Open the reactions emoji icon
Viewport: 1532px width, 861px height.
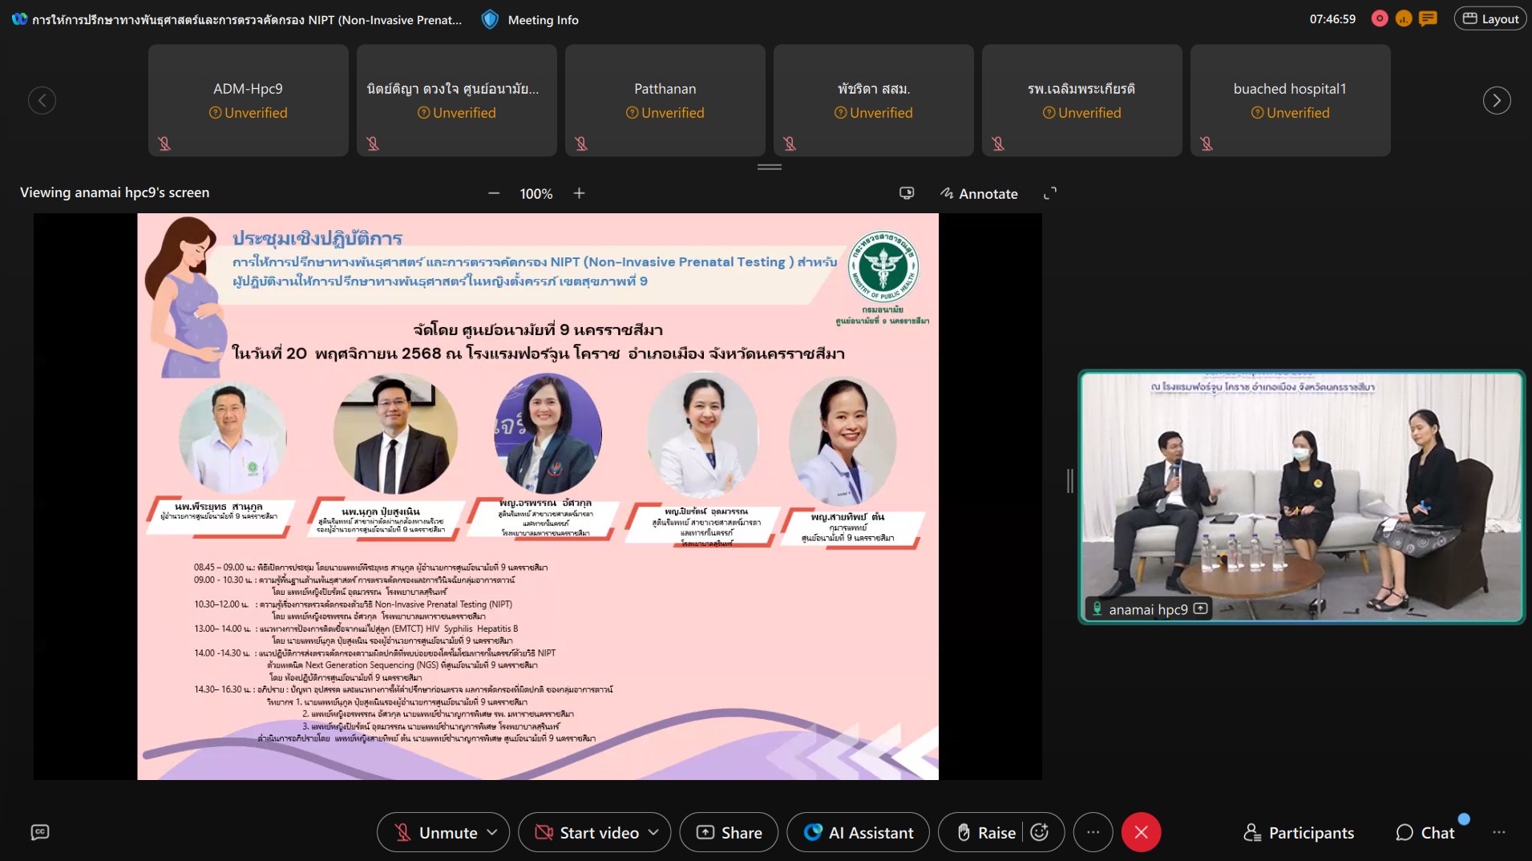[x=1040, y=832]
